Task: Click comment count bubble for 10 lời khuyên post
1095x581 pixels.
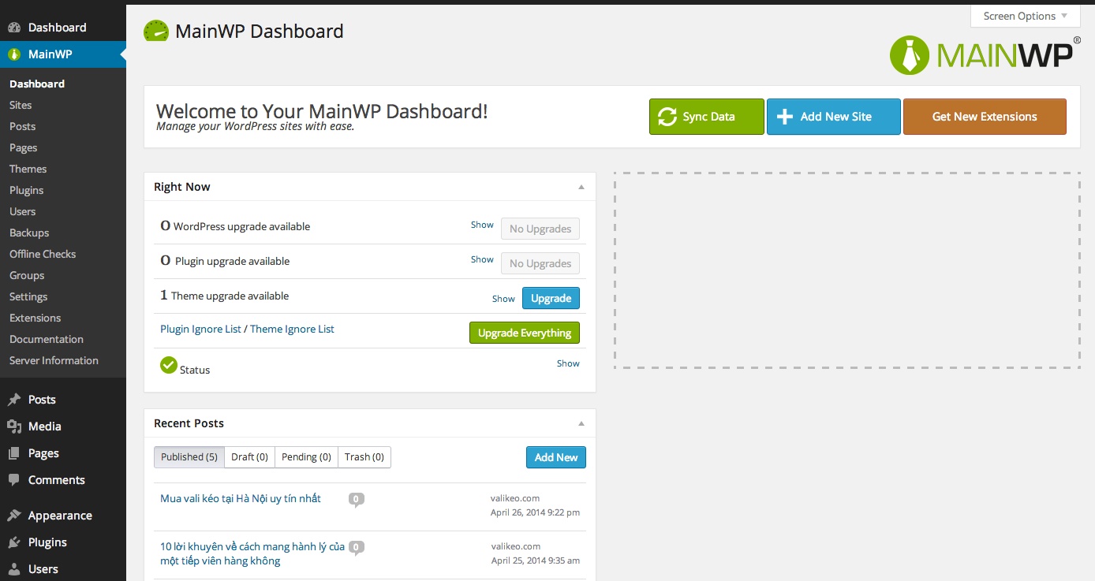Action: tap(357, 548)
